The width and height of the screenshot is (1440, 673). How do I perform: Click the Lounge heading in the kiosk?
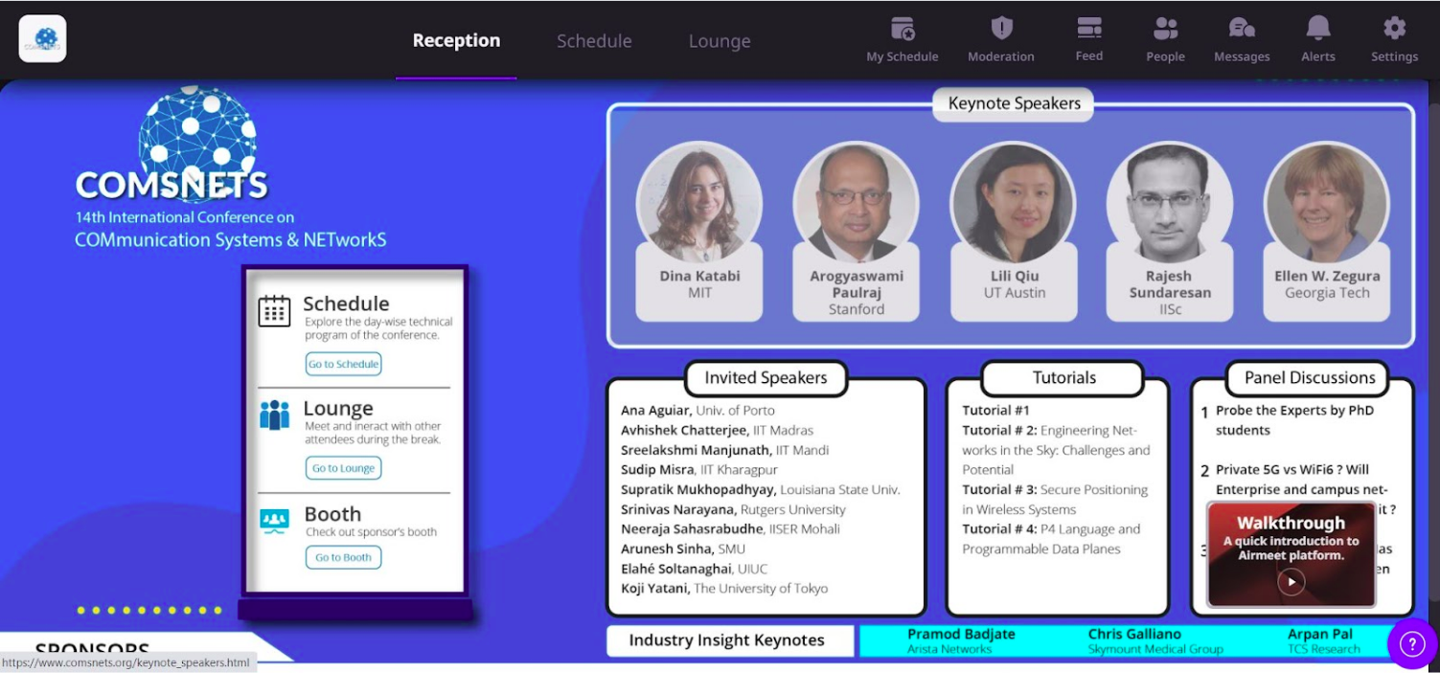coord(338,409)
